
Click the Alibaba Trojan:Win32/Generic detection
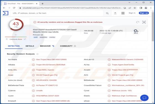[x=51, y=65]
